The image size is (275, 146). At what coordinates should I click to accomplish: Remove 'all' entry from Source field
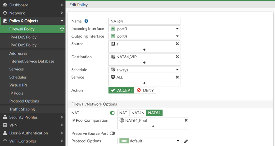tap(177, 44)
